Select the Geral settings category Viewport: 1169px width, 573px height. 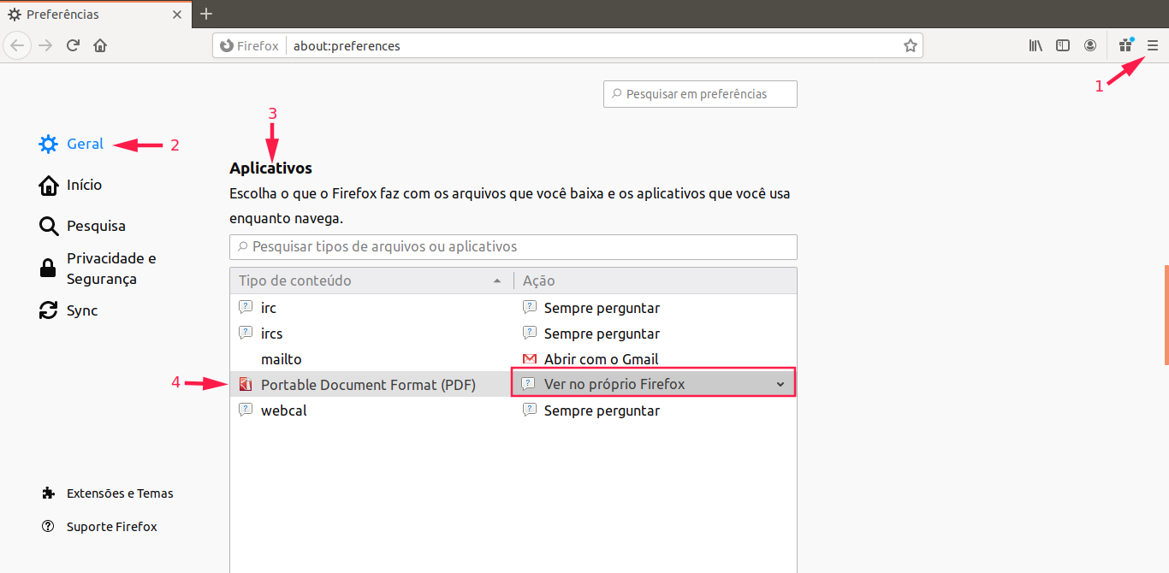click(86, 144)
